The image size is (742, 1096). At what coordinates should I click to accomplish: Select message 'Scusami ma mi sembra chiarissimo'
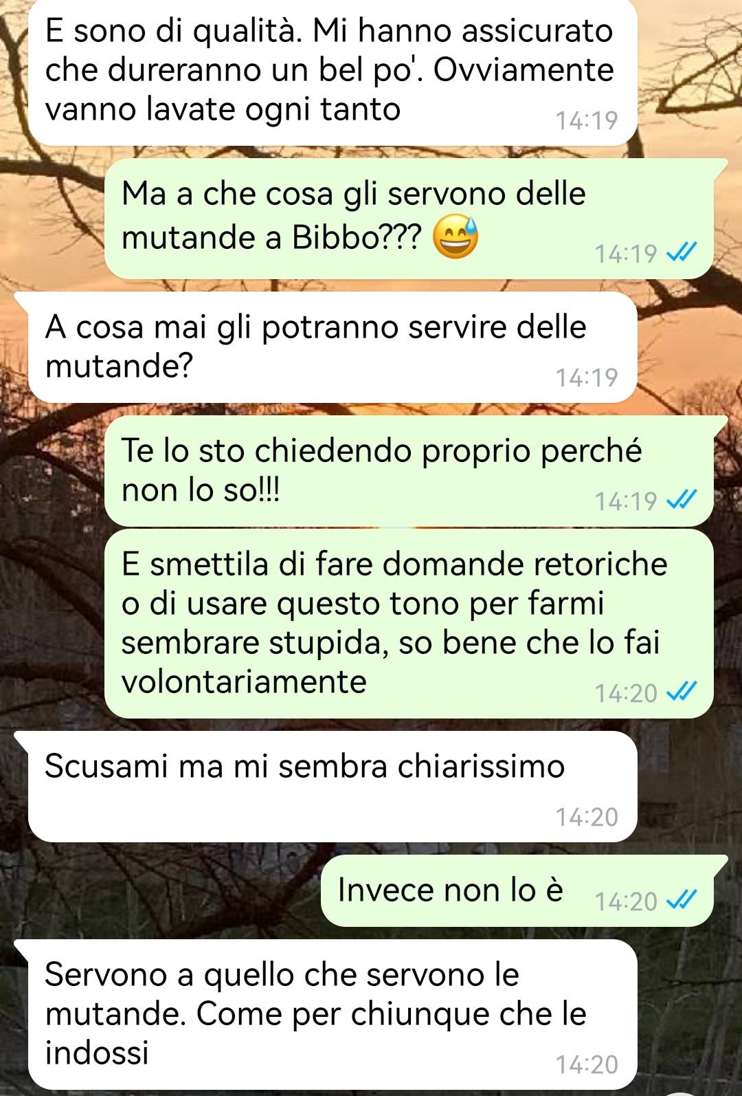333,787
